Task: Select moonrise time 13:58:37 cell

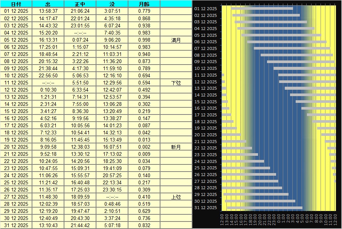Action: pos(48,11)
